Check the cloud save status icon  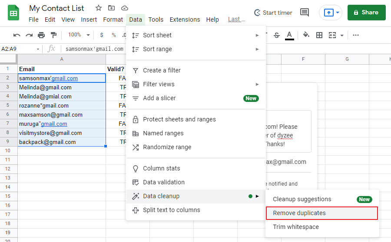[x=124, y=8]
